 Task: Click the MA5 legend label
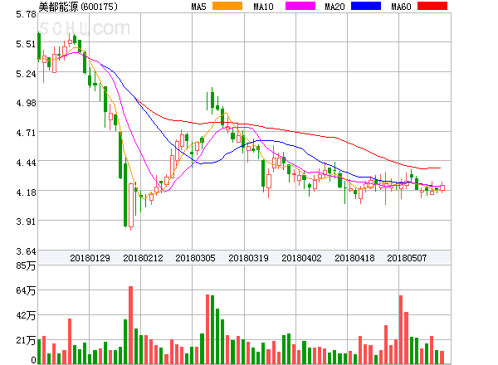pos(198,7)
